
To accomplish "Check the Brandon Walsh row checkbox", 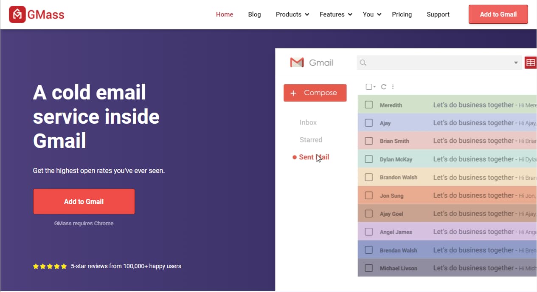I will (x=369, y=177).
